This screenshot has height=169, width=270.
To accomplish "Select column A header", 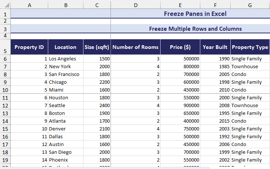I will click(x=29, y=5).
